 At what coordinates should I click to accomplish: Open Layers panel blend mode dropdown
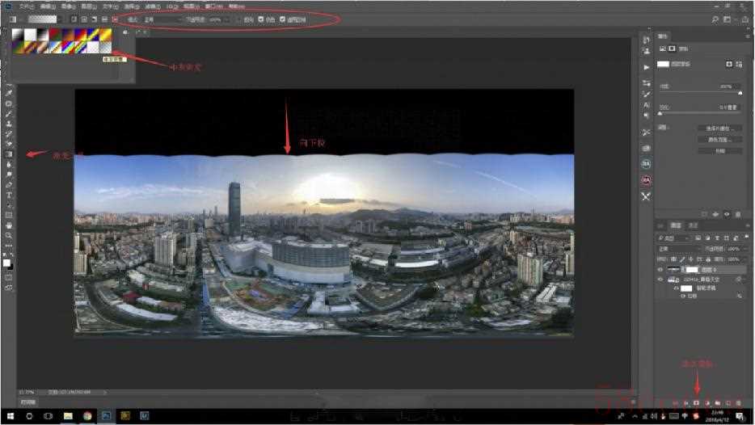click(678, 249)
